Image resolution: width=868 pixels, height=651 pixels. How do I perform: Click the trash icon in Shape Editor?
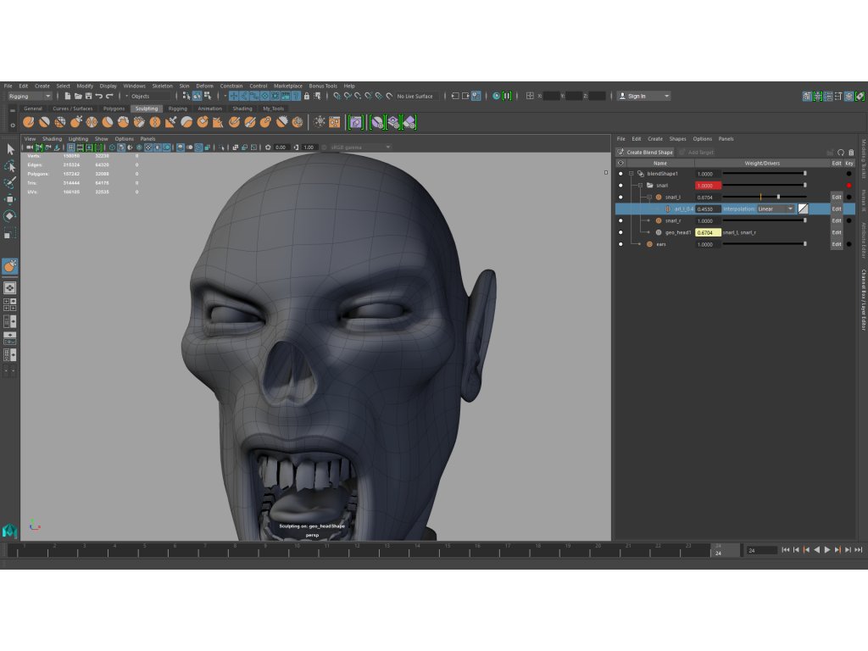point(851,153)
